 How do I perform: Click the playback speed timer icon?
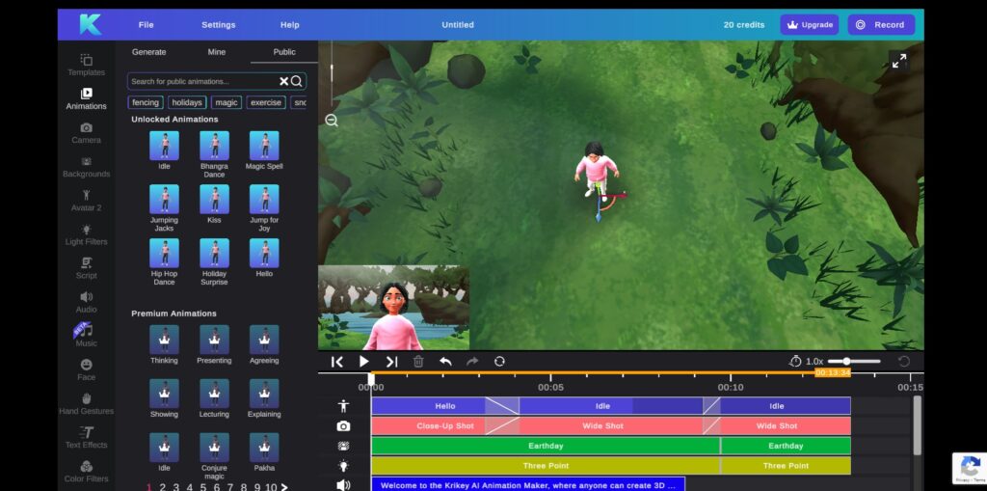tap(795, 361)
